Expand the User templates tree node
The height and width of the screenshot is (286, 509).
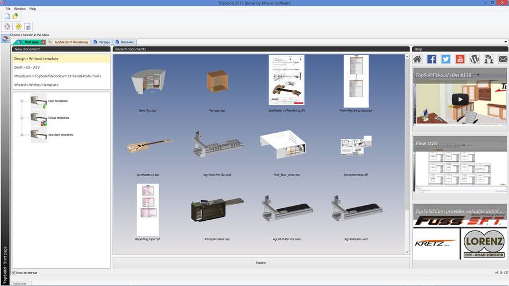pyautogui.click(x=21, y=101)
